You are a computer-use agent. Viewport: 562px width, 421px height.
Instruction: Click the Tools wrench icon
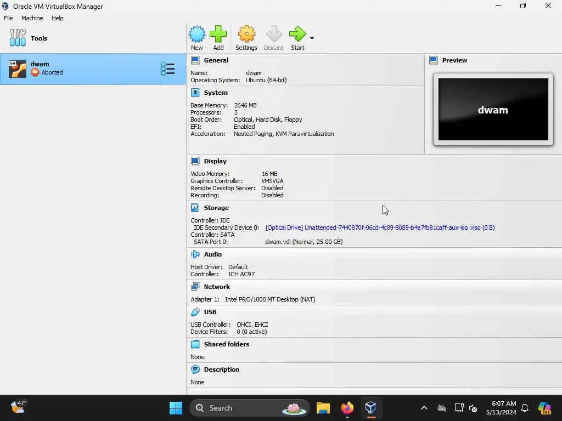[18, 38]
